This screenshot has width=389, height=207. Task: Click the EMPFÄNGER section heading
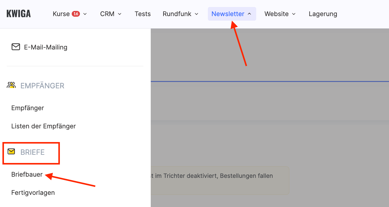point(42,86)
